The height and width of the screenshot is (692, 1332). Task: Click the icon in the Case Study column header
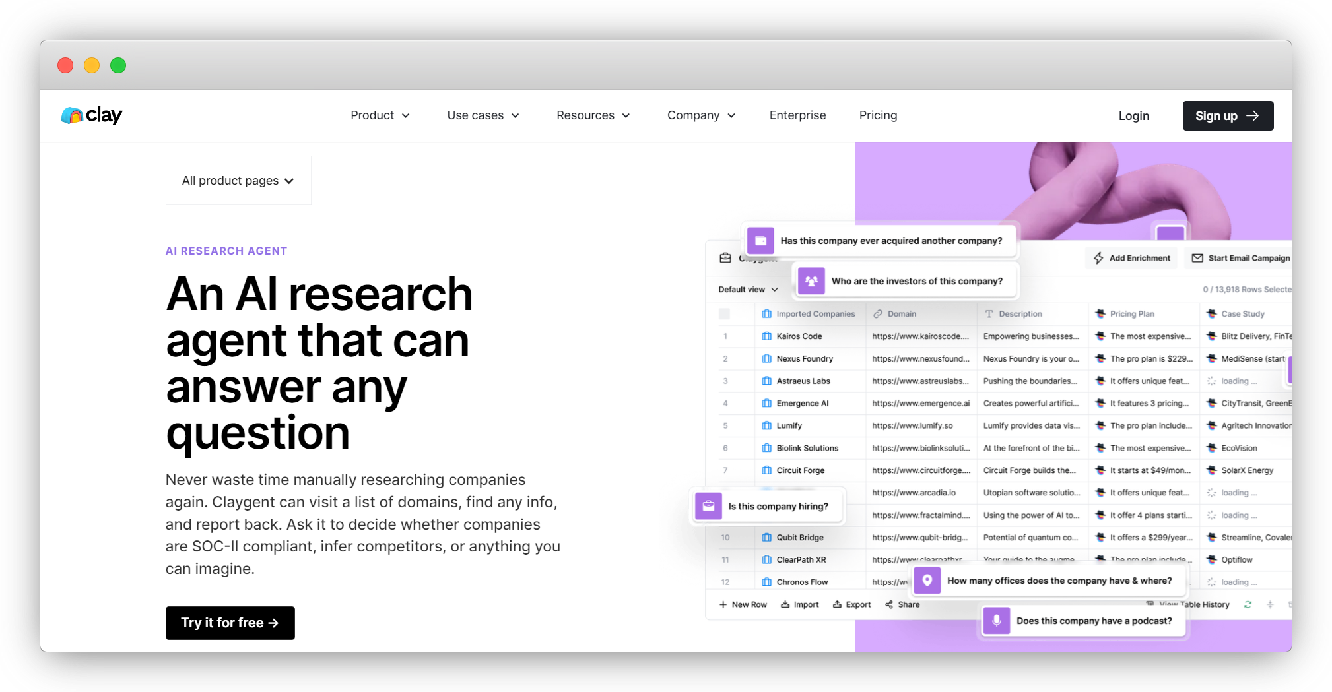click(1211, 314)
